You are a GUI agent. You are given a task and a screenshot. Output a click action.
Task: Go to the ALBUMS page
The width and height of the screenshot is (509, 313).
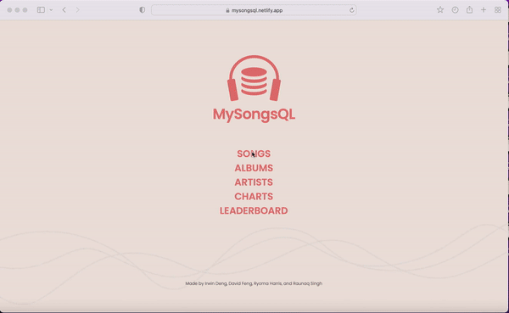point(254,168)
